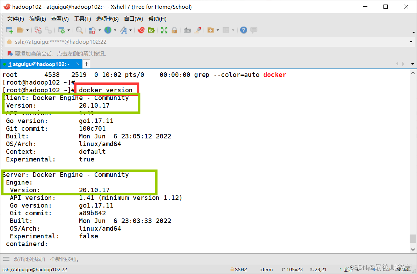Click the greyed Reconnect link icon

point(48,30)
